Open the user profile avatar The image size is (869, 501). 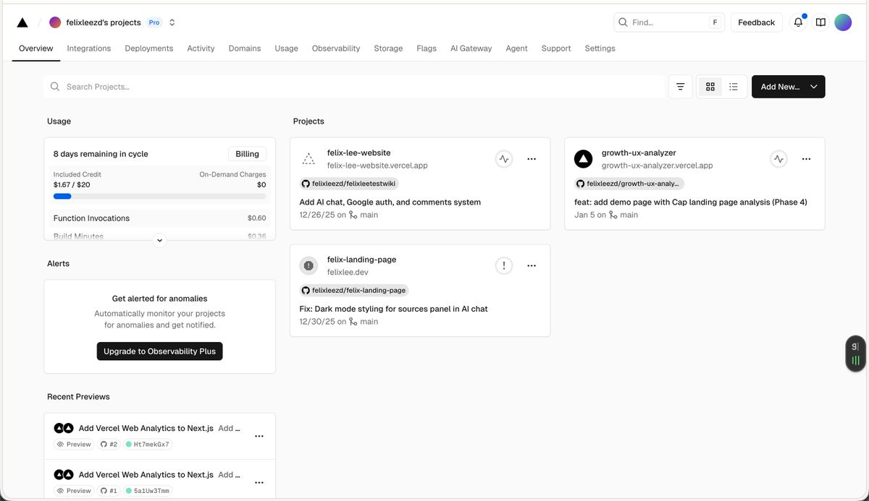843,22
